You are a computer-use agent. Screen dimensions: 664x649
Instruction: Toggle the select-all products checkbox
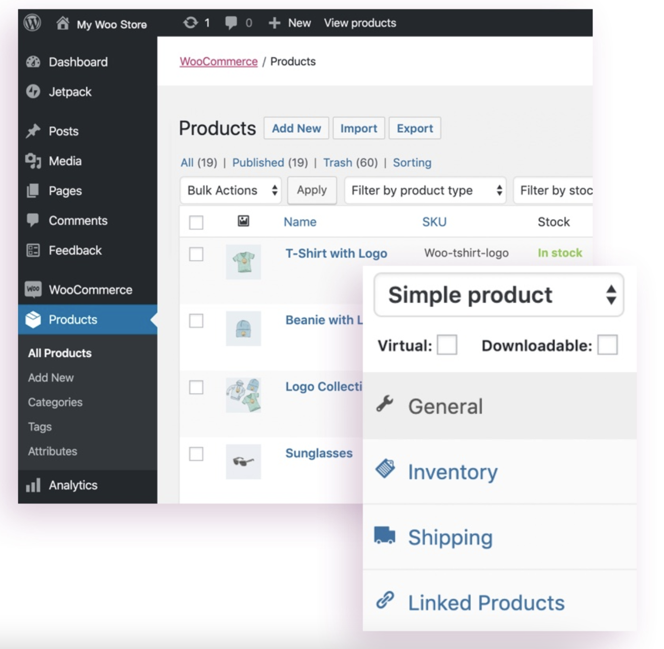[196, 223]
